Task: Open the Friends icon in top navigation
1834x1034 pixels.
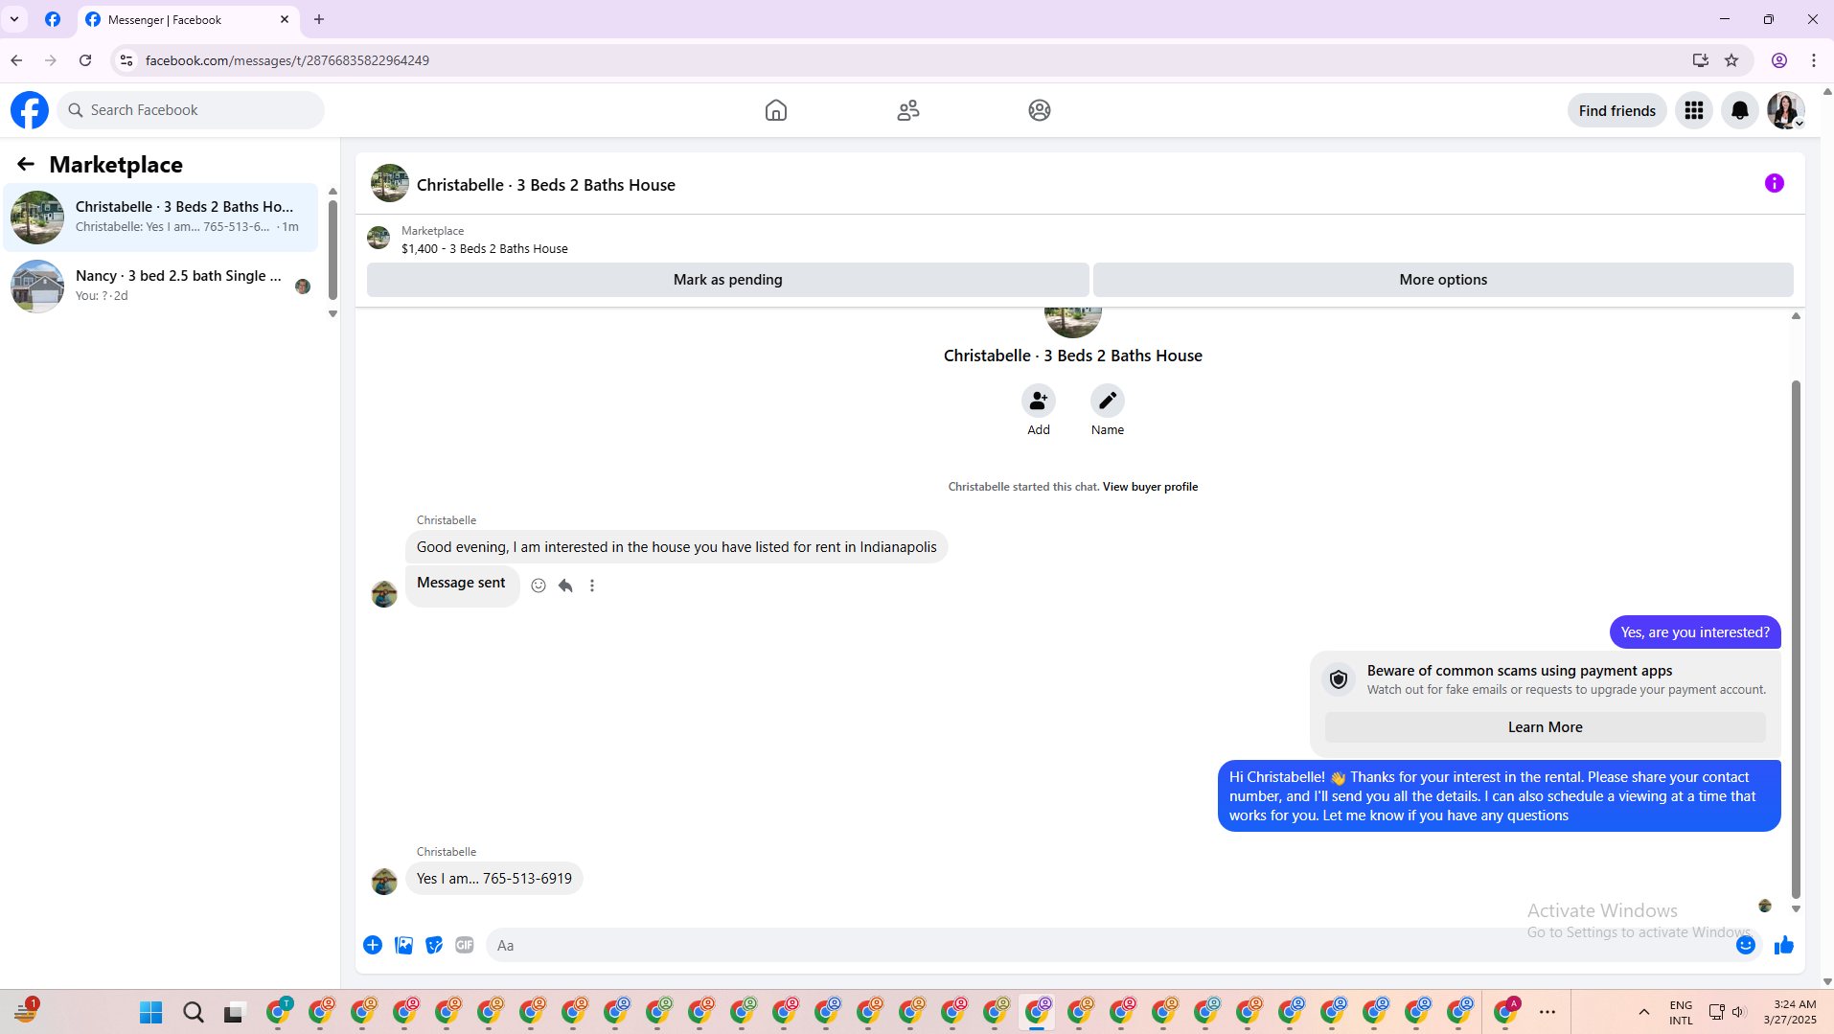Action: coord(908,110)
